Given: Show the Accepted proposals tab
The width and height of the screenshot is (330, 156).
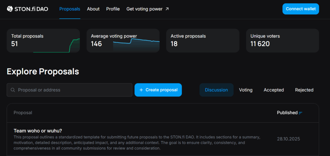Looking at the screenshot, I should (274, 90).
